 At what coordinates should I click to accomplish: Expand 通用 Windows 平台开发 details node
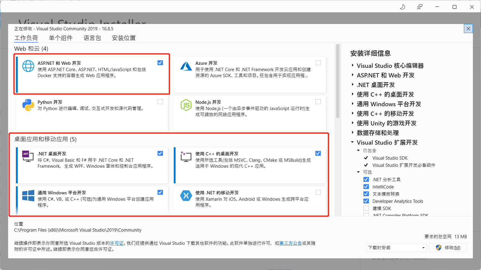[353, 104]
